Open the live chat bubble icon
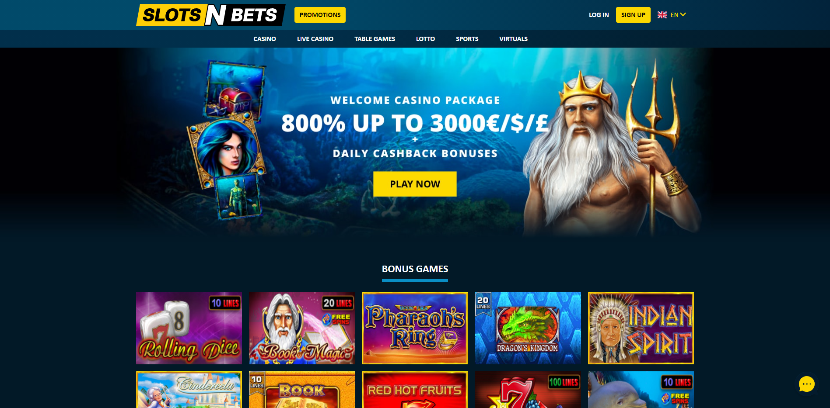The height and width of the screenshot is (408, 830). point(806,384)
